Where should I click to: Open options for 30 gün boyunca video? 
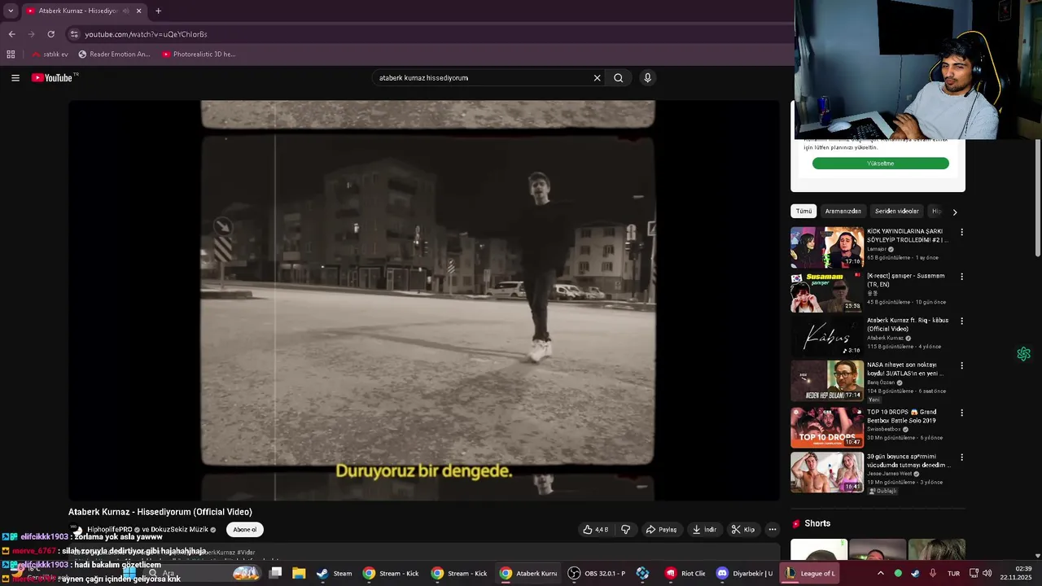tap(961, 457)
